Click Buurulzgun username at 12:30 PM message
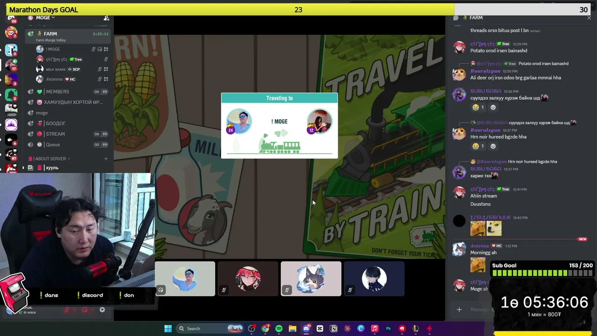The image size is (597, 336). tap(485, 71)
